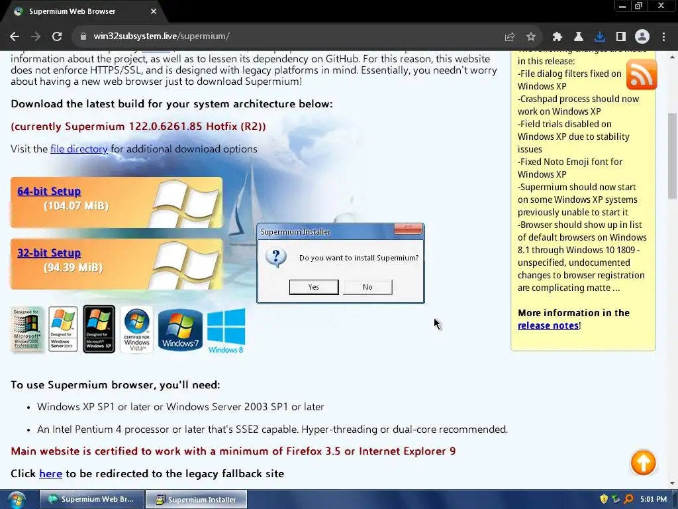
Task: Click the Windows 8 logo badge
Action: [x=226, y=331]
